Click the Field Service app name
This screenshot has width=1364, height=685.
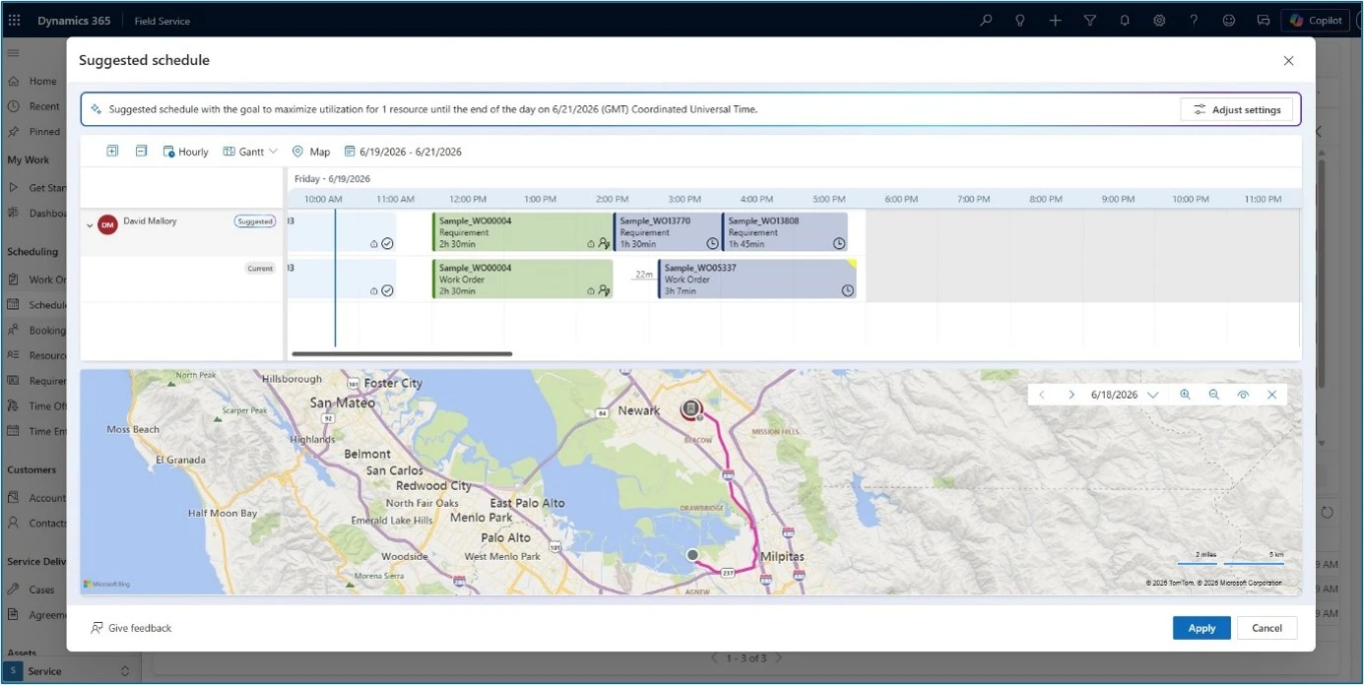162,21
